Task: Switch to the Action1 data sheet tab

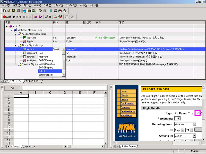Action: [28, 146]
